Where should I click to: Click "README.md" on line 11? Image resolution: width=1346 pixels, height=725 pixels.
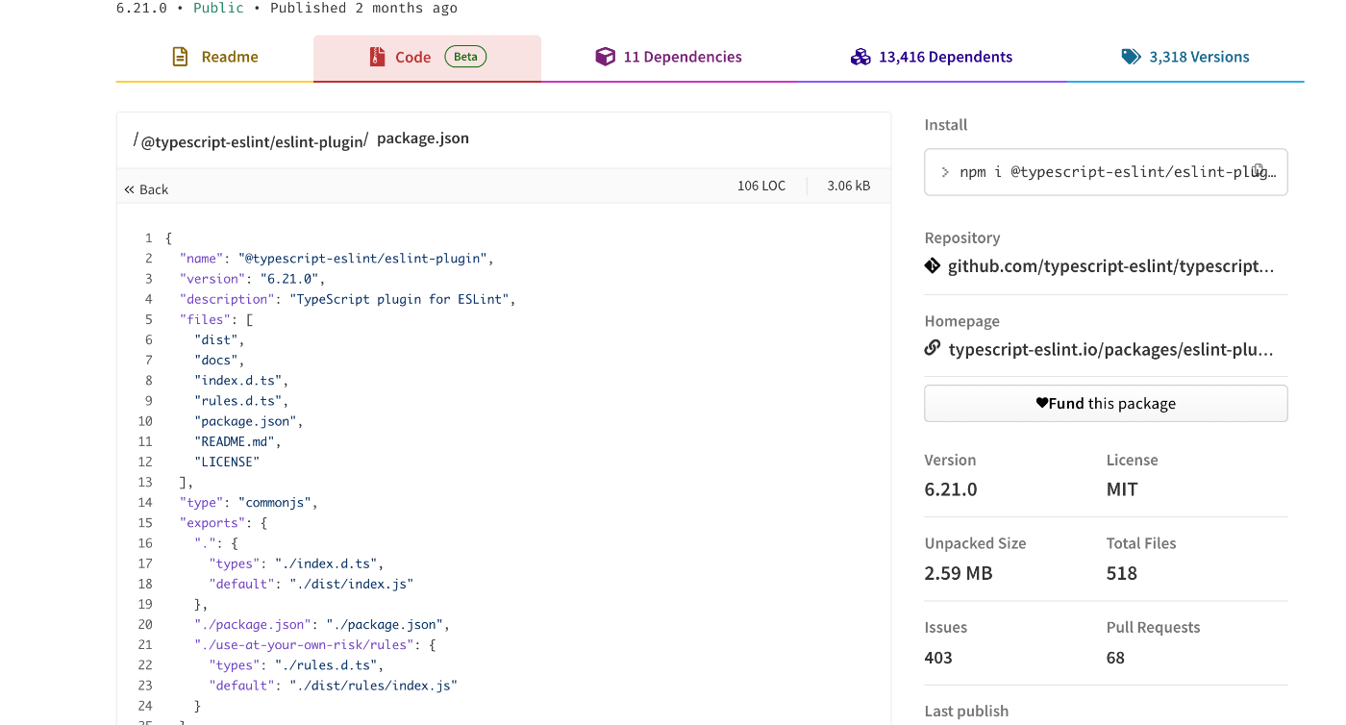point(235,441)
